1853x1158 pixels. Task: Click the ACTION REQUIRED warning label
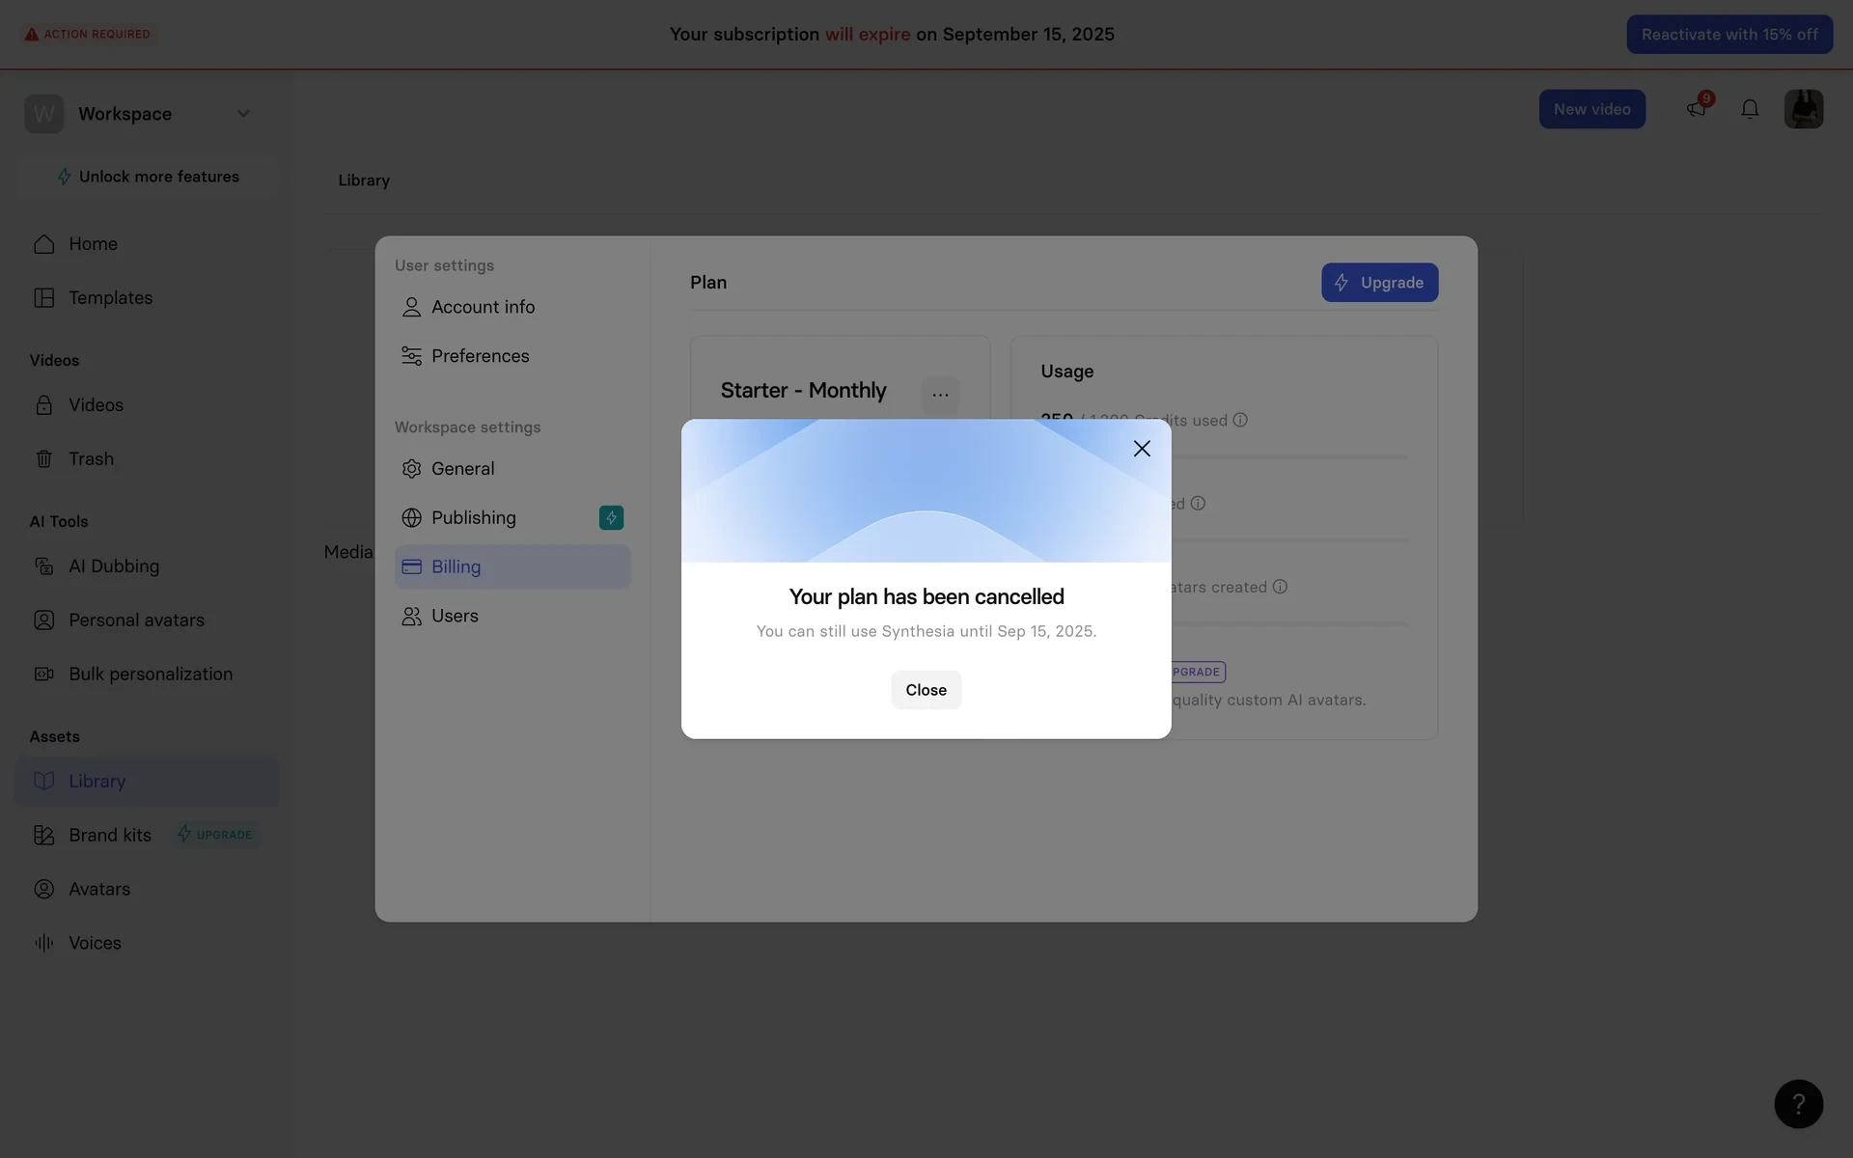87,35
